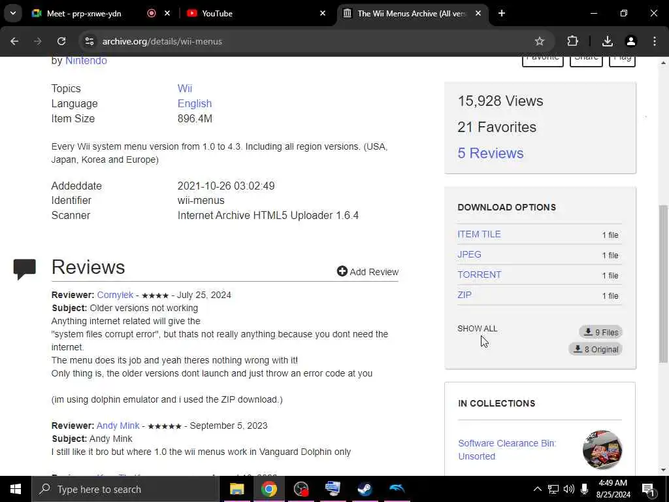Open the tab search dropdown
Screen dimensions: 669x502
13,14
